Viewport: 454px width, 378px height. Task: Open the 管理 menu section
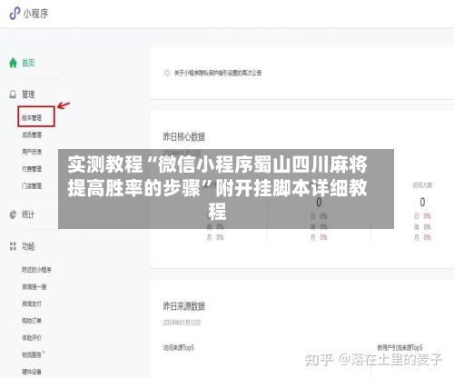(28, 94)
